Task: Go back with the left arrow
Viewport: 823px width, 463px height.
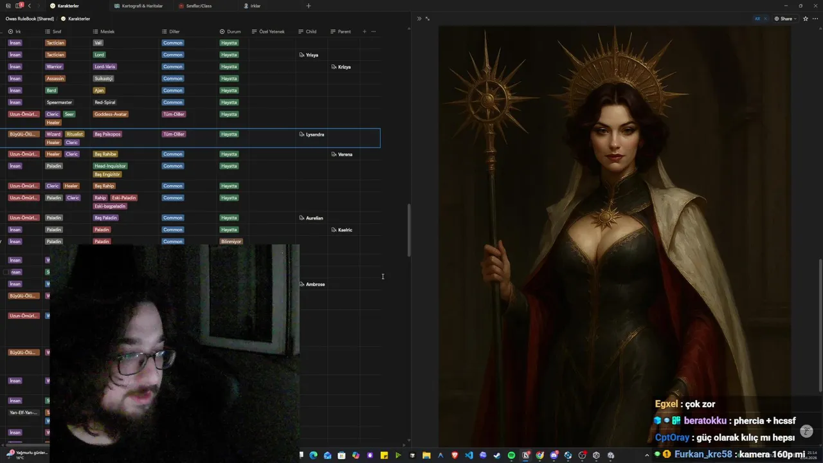Action: 30,6
